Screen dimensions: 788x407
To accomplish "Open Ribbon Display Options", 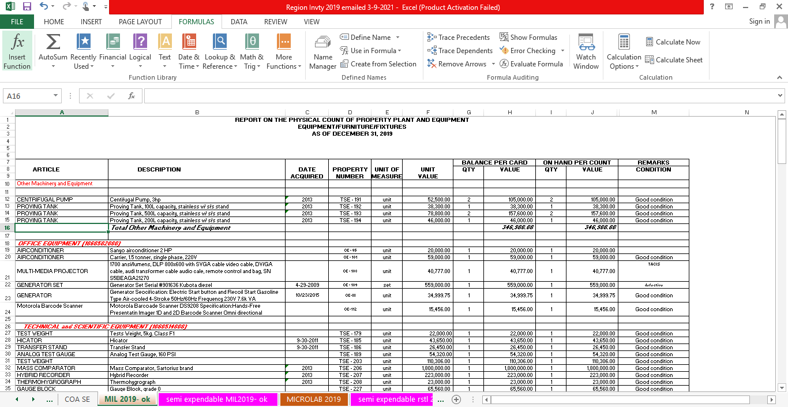I will coord(729,7).
